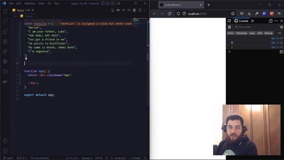Expand hidden menu items ellipsis in VS Code
Image resolution: width=284 pixels, height=160 pixels.
pos(65,4)
